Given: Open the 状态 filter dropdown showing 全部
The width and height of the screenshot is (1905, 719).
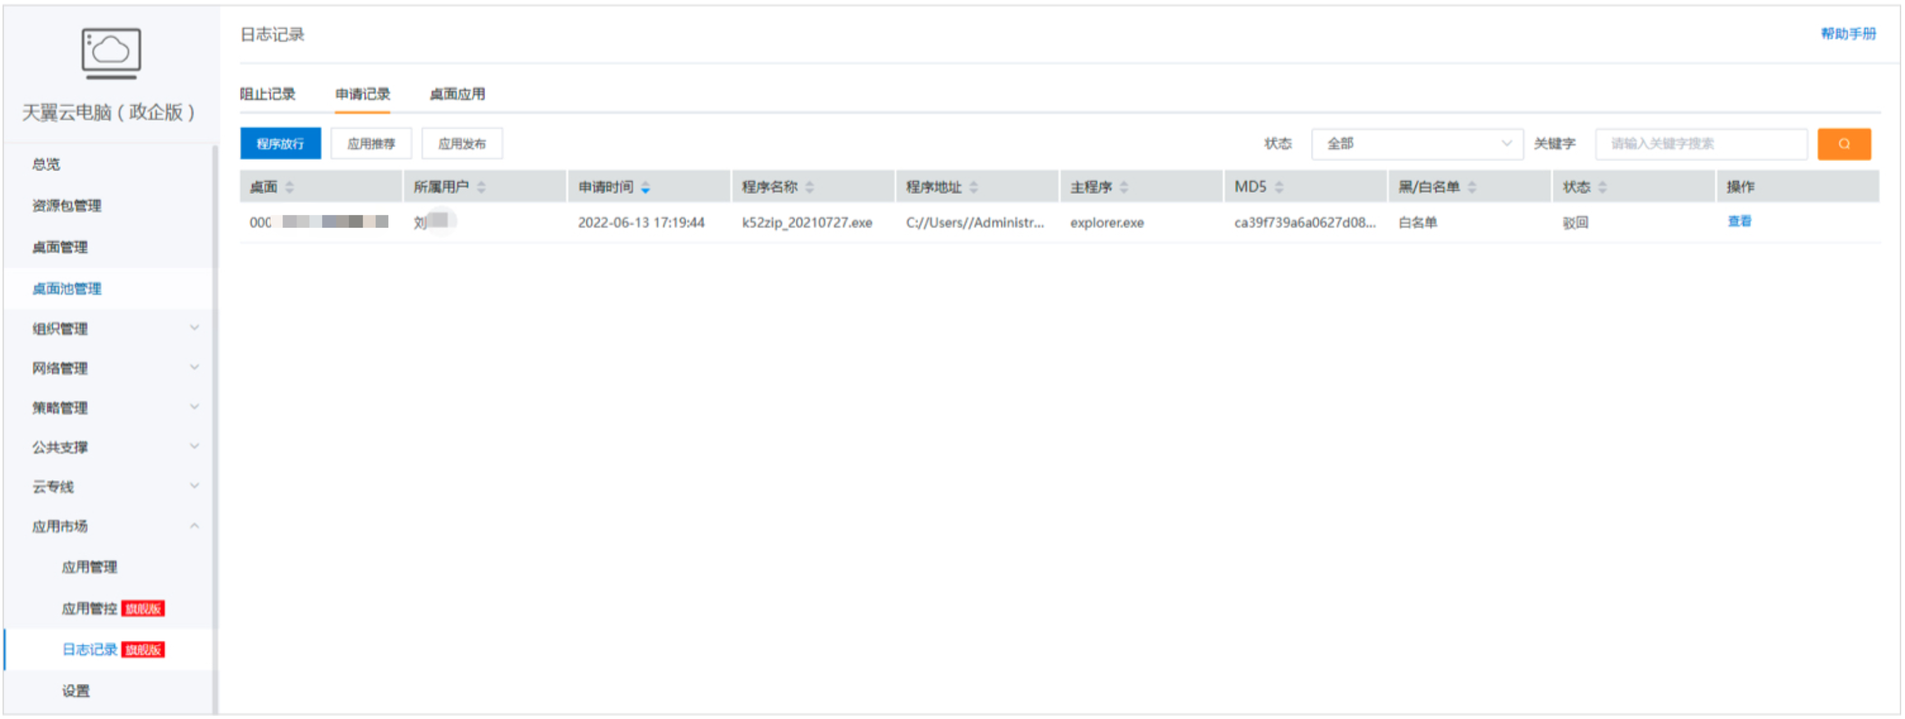Looking at the screenshot, I should pos(1415,143).
